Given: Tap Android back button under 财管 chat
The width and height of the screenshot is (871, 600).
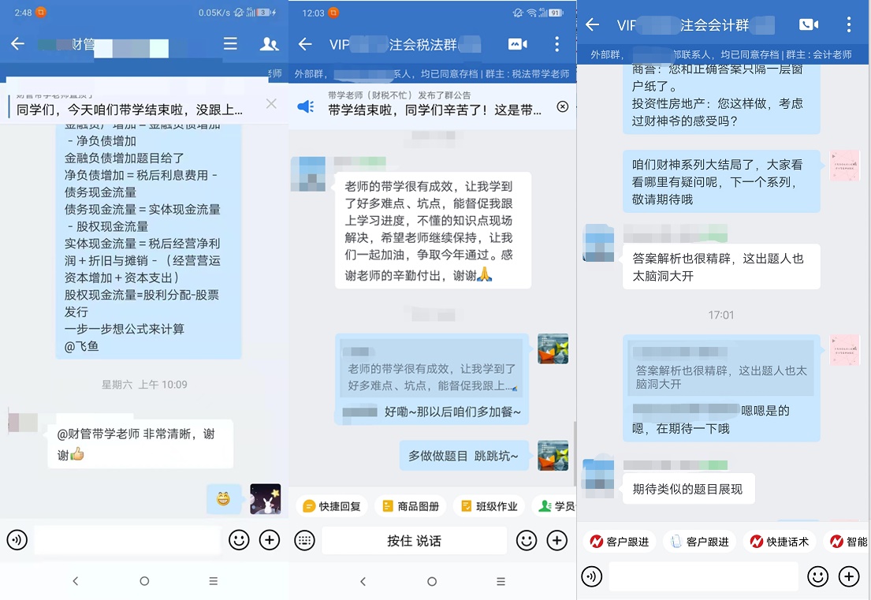Looking at the screenshot, I should click(76, 581).
